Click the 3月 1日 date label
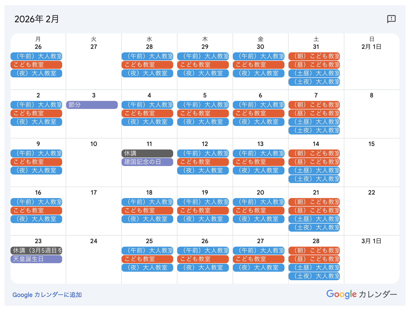 click(371, 241)
